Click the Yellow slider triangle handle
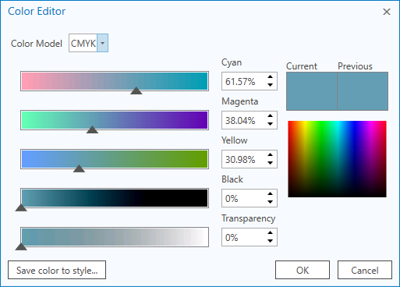 click(x=79, y=168)
